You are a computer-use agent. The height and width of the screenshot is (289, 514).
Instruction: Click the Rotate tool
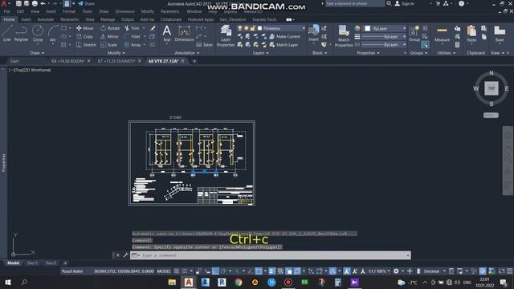pyautogui.click(x=110, y=28)
